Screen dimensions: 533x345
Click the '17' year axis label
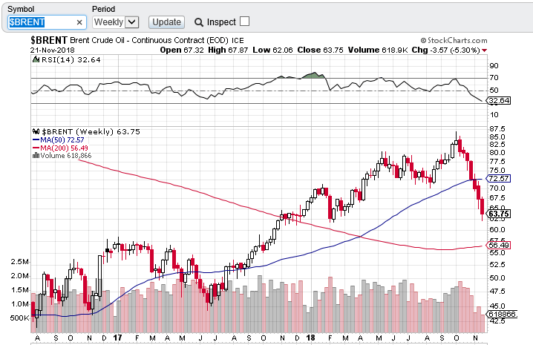coord(117,338)
